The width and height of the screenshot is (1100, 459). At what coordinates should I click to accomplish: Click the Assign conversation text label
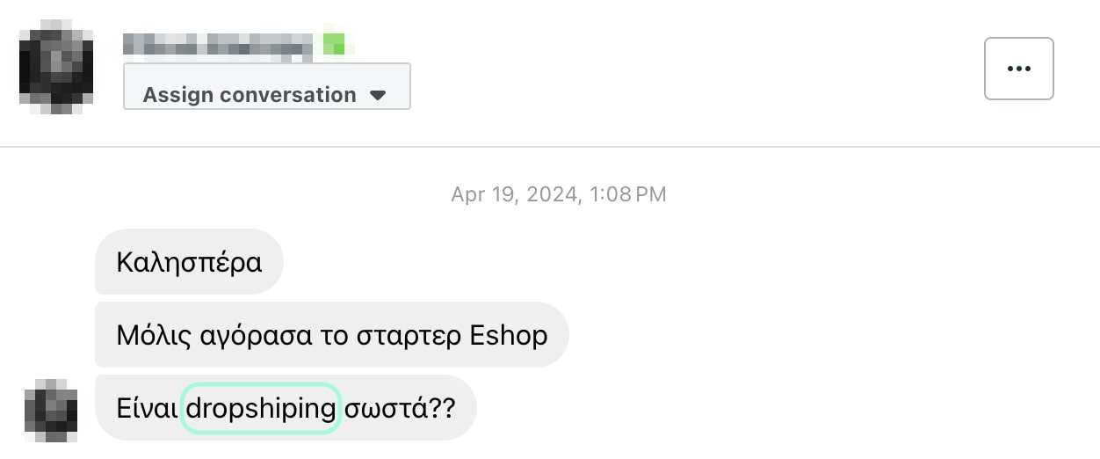[x=250, y=95]
